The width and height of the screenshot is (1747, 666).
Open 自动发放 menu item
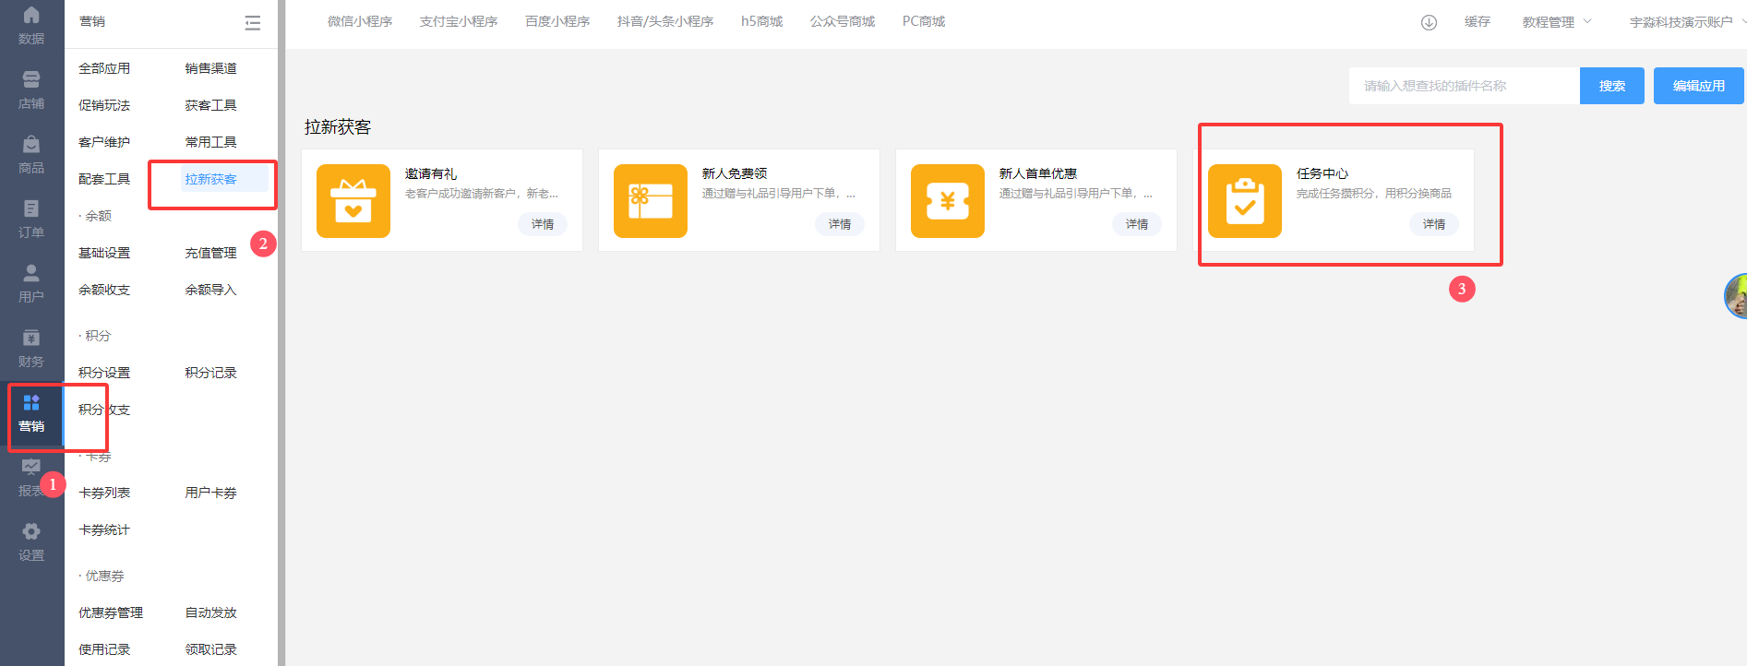click(x=210, y=612)
